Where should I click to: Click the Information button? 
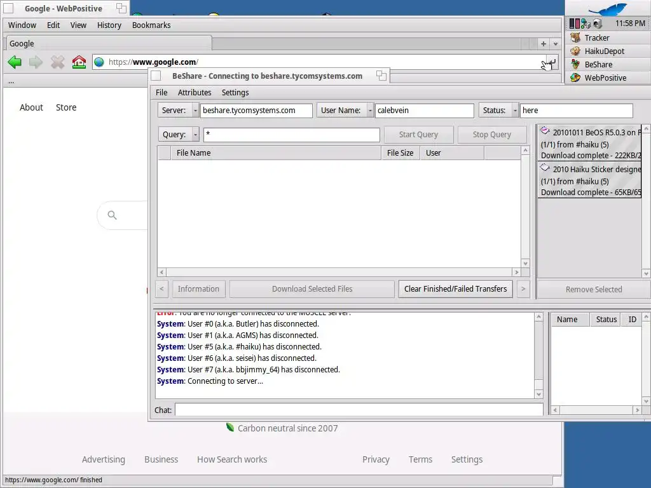click(x=198, y=289)
